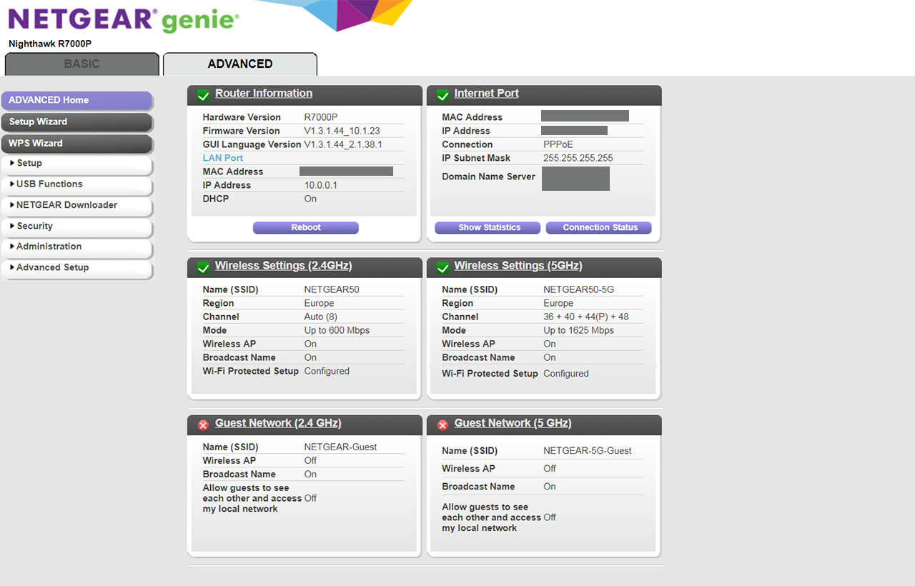915x586 pixels.
Task: Open Guest Network (2.4 GHz) heading link
Action: pos(278,423)
